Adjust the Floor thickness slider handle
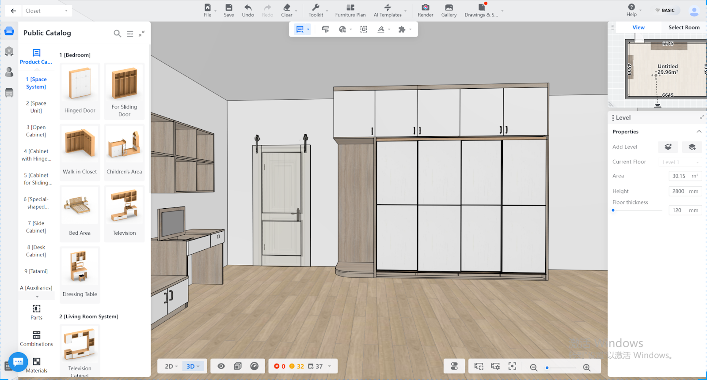Viewport: 707px width, 380px height. tap(613, 211)
